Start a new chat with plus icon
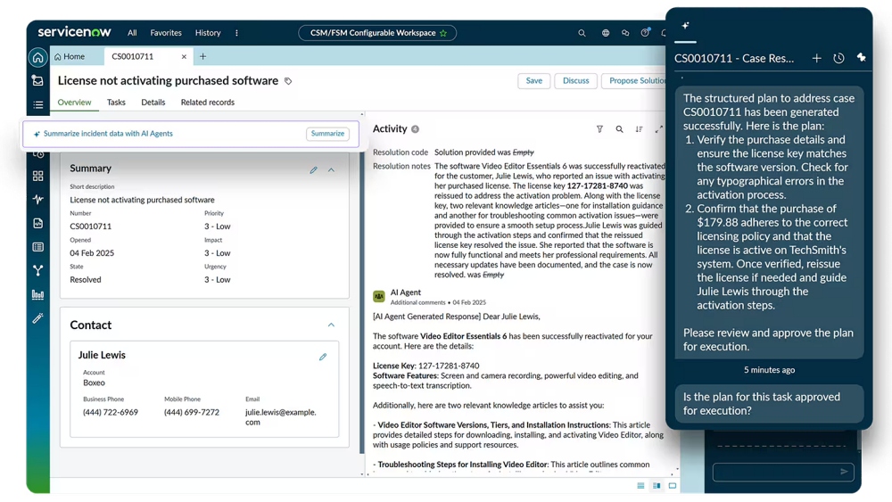Viewport: 892px width, 502px height. point(816,58)
